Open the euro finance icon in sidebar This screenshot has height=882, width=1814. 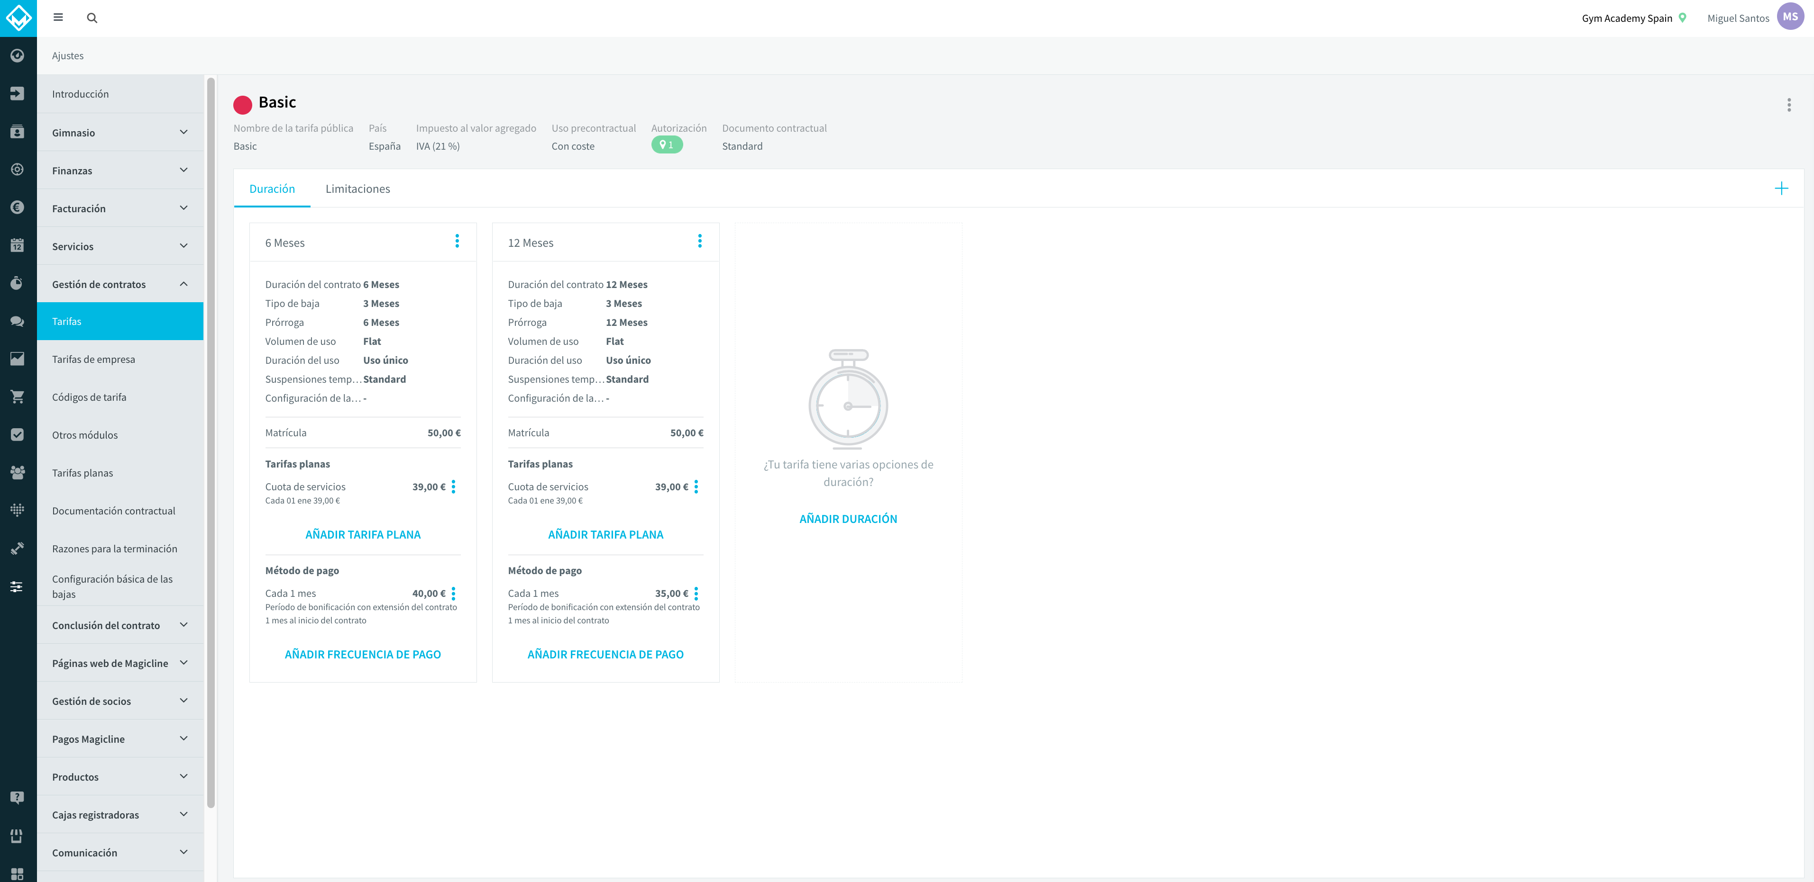pyautogui.click(x=18, y=207)
